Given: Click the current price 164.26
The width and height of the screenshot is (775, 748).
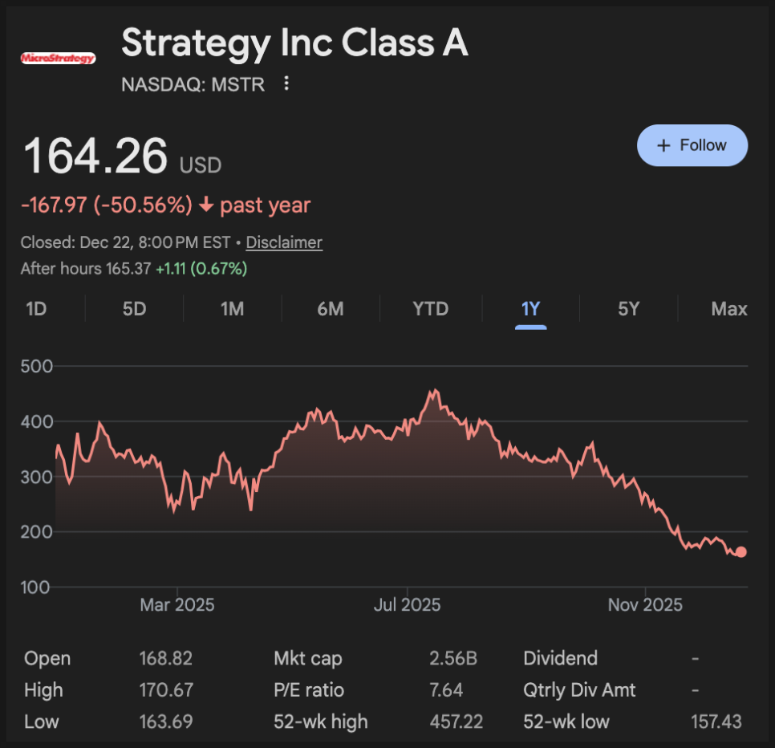Looking at the screenshot, I should pyautogui.click(x=95, y=156).
